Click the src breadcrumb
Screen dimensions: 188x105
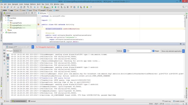pos(17,10)
